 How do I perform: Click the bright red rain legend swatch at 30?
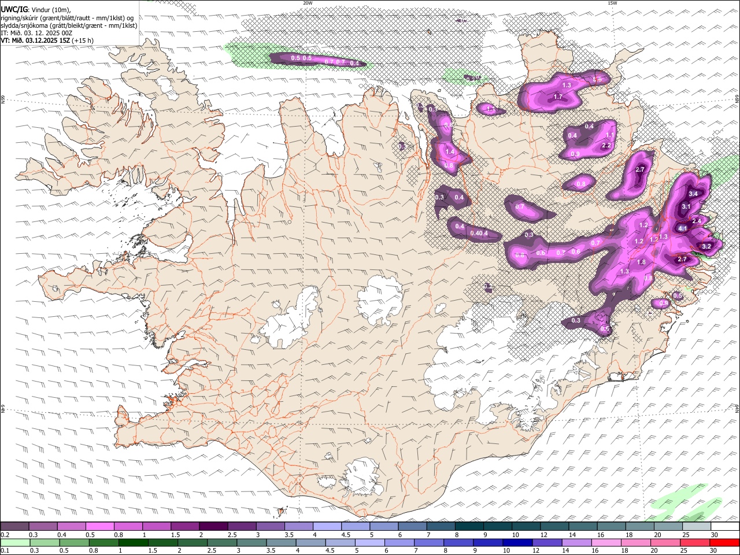tap(724, 542)
